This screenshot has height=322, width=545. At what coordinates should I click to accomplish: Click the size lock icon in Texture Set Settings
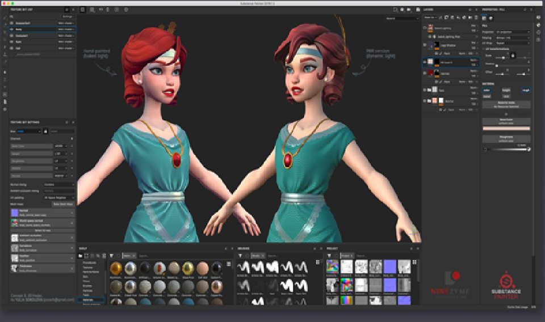pyautogui.click(x=45, y=131)
